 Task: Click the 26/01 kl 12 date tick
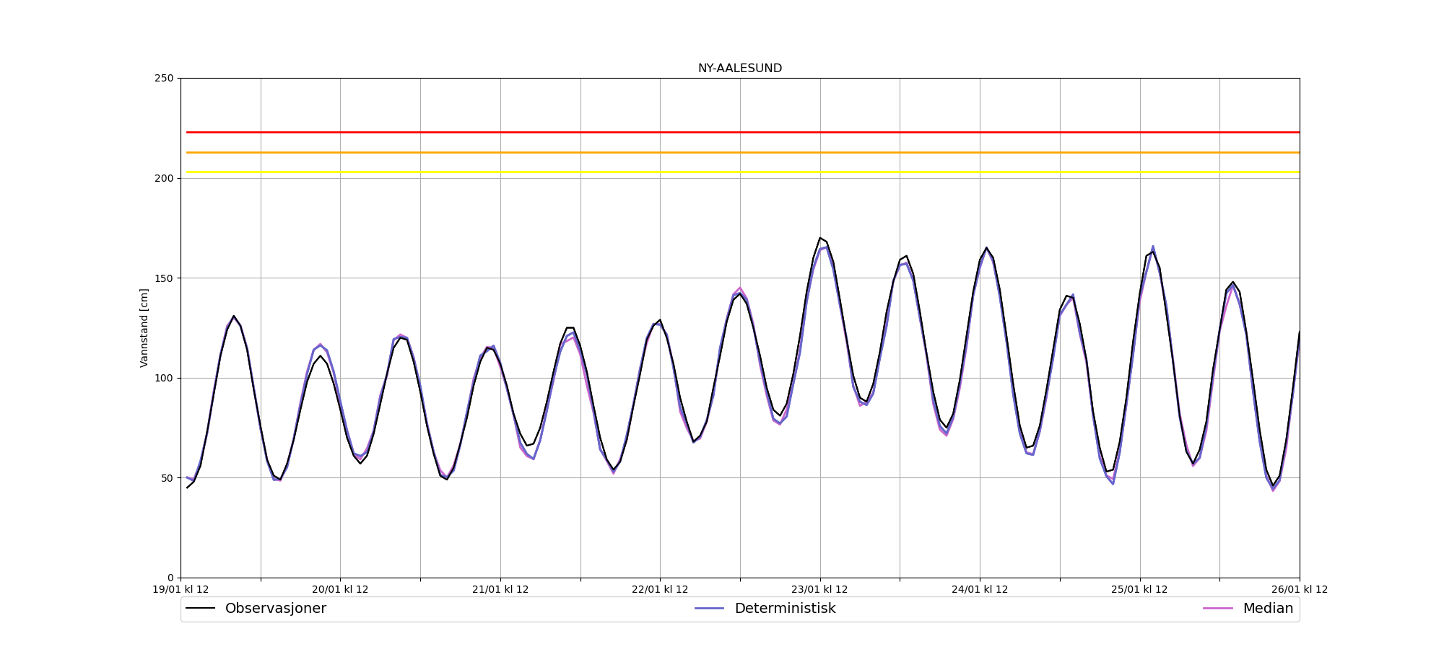point(1299,590)
